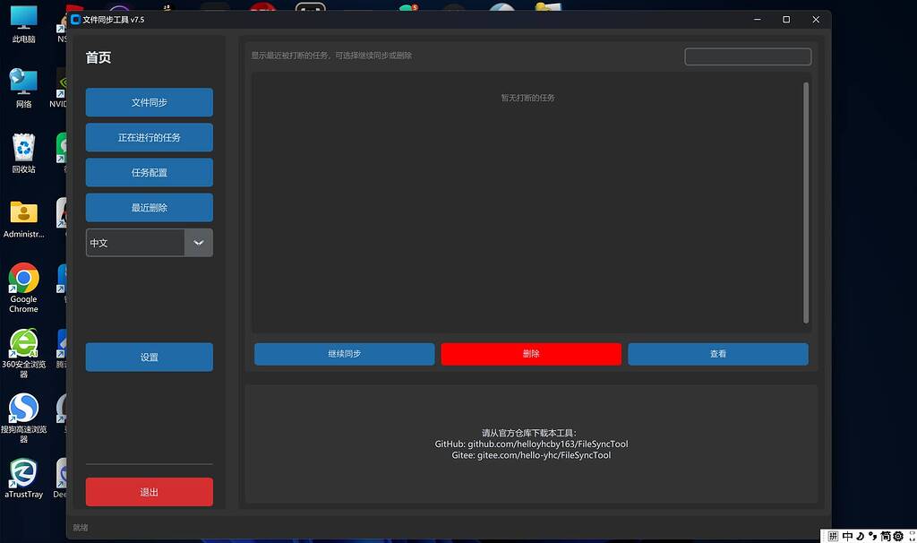Screen dimensions: 917x543
Task: Click the red 删除 button
Action: click(x=531, y=354)
